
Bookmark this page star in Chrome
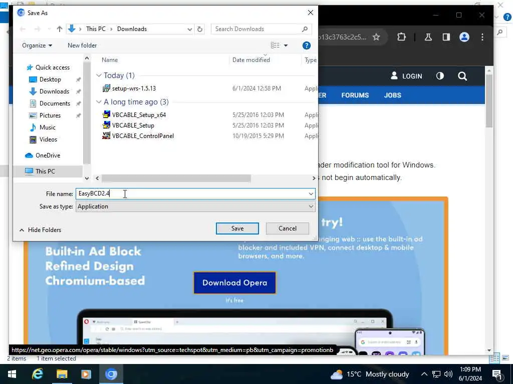pyautogui.click(x=376, y=37)
